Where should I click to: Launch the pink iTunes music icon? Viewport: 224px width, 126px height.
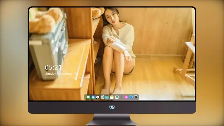click(126, 97)
